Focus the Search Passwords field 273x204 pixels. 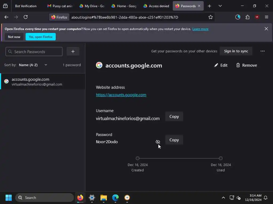click(x=34, y=52)
